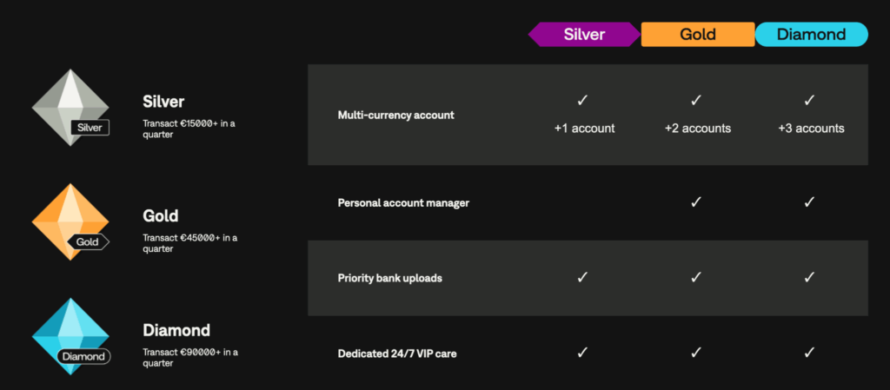
Task: Click the Gold diamond badge icon
Action: [x=70, y=221]
